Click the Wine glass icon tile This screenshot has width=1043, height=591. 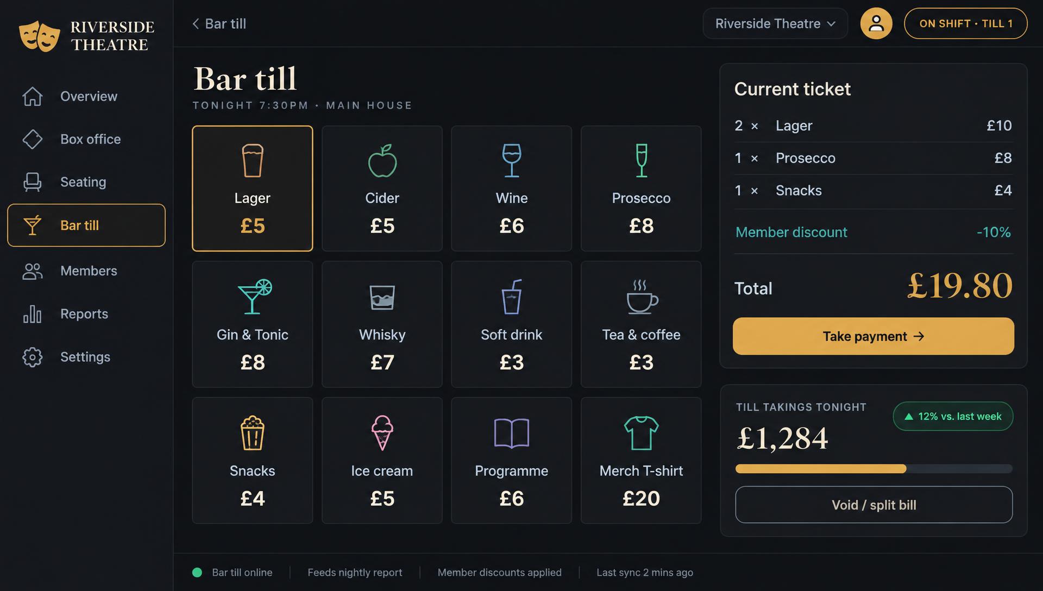pyautogui.click(x=512, y=160)
